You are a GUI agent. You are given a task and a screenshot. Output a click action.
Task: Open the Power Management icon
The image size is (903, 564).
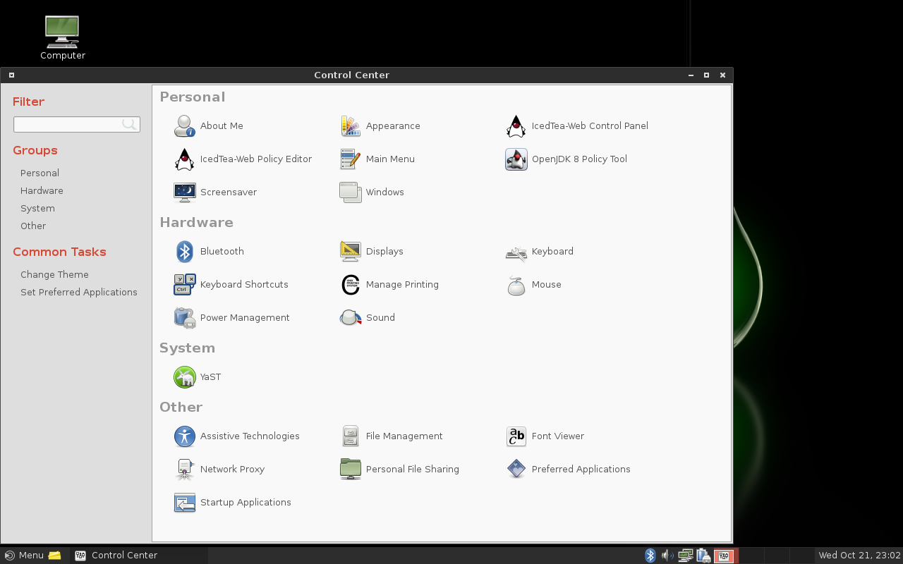pos(185,318)
